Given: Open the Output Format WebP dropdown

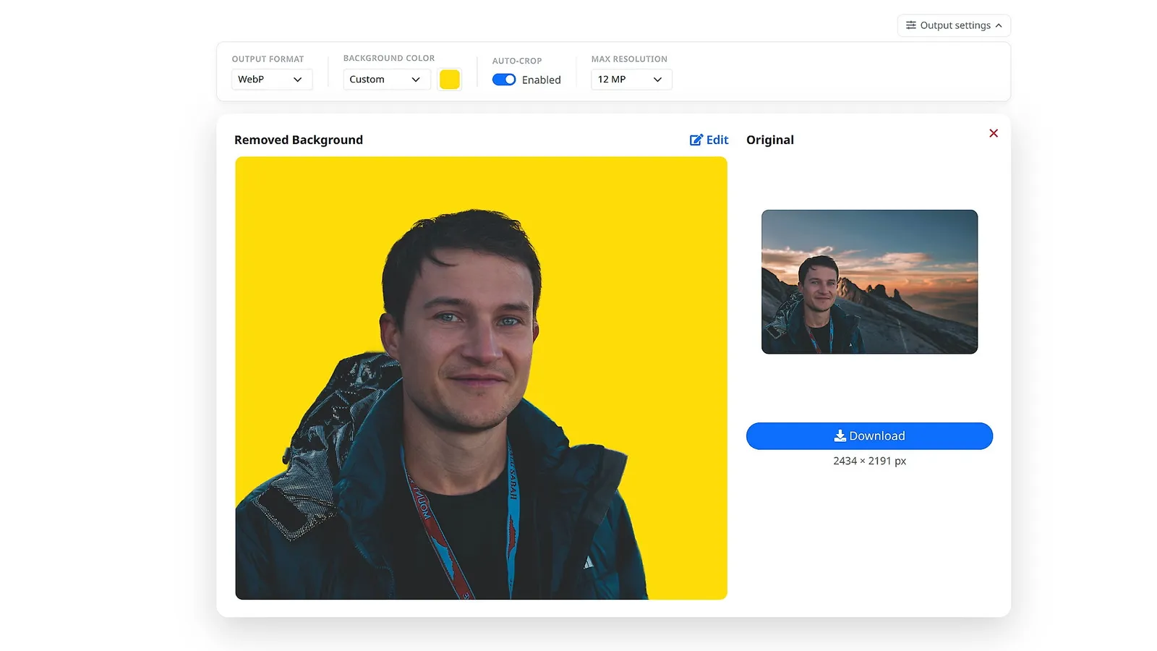Looking at the screenshot, I should [272, 80].
